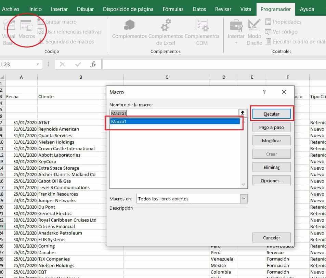This screenshot has height=278, width=326.
Task: Close the Macro dialog with X
Action: click(284, 92)
